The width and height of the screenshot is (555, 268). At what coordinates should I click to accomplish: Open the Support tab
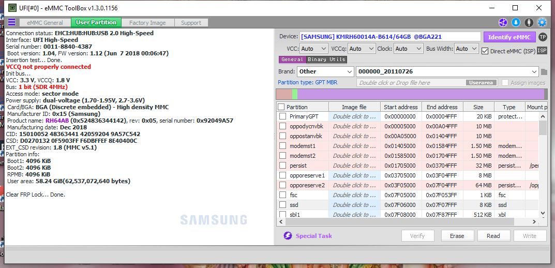(x=191, y=23)
